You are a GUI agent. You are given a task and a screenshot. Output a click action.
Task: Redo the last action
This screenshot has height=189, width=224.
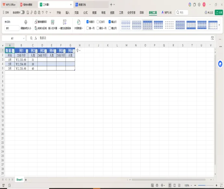[x=46, y=13]
